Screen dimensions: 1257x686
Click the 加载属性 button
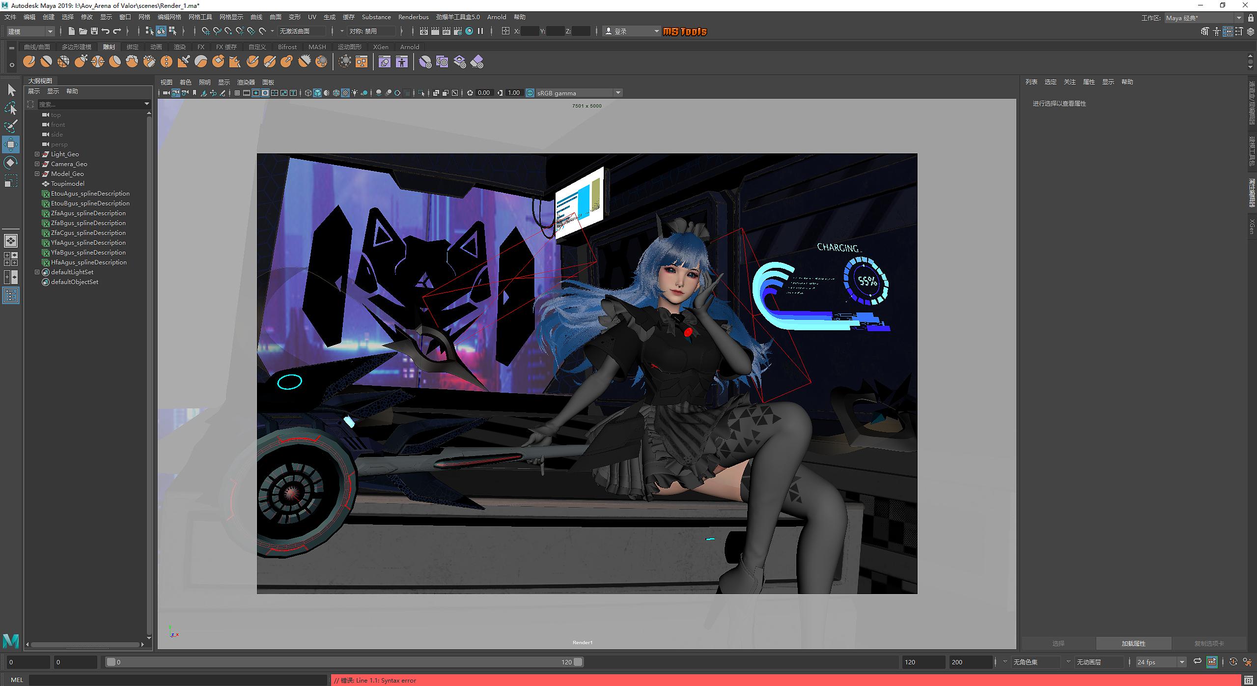click(1133, 643)
